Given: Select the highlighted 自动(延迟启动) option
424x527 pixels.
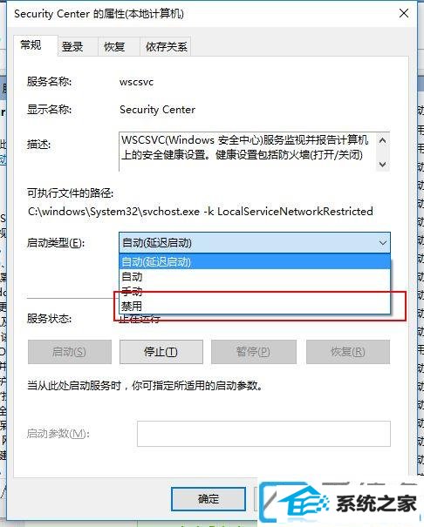Looking at the screenshot, I should pos(255,262).
